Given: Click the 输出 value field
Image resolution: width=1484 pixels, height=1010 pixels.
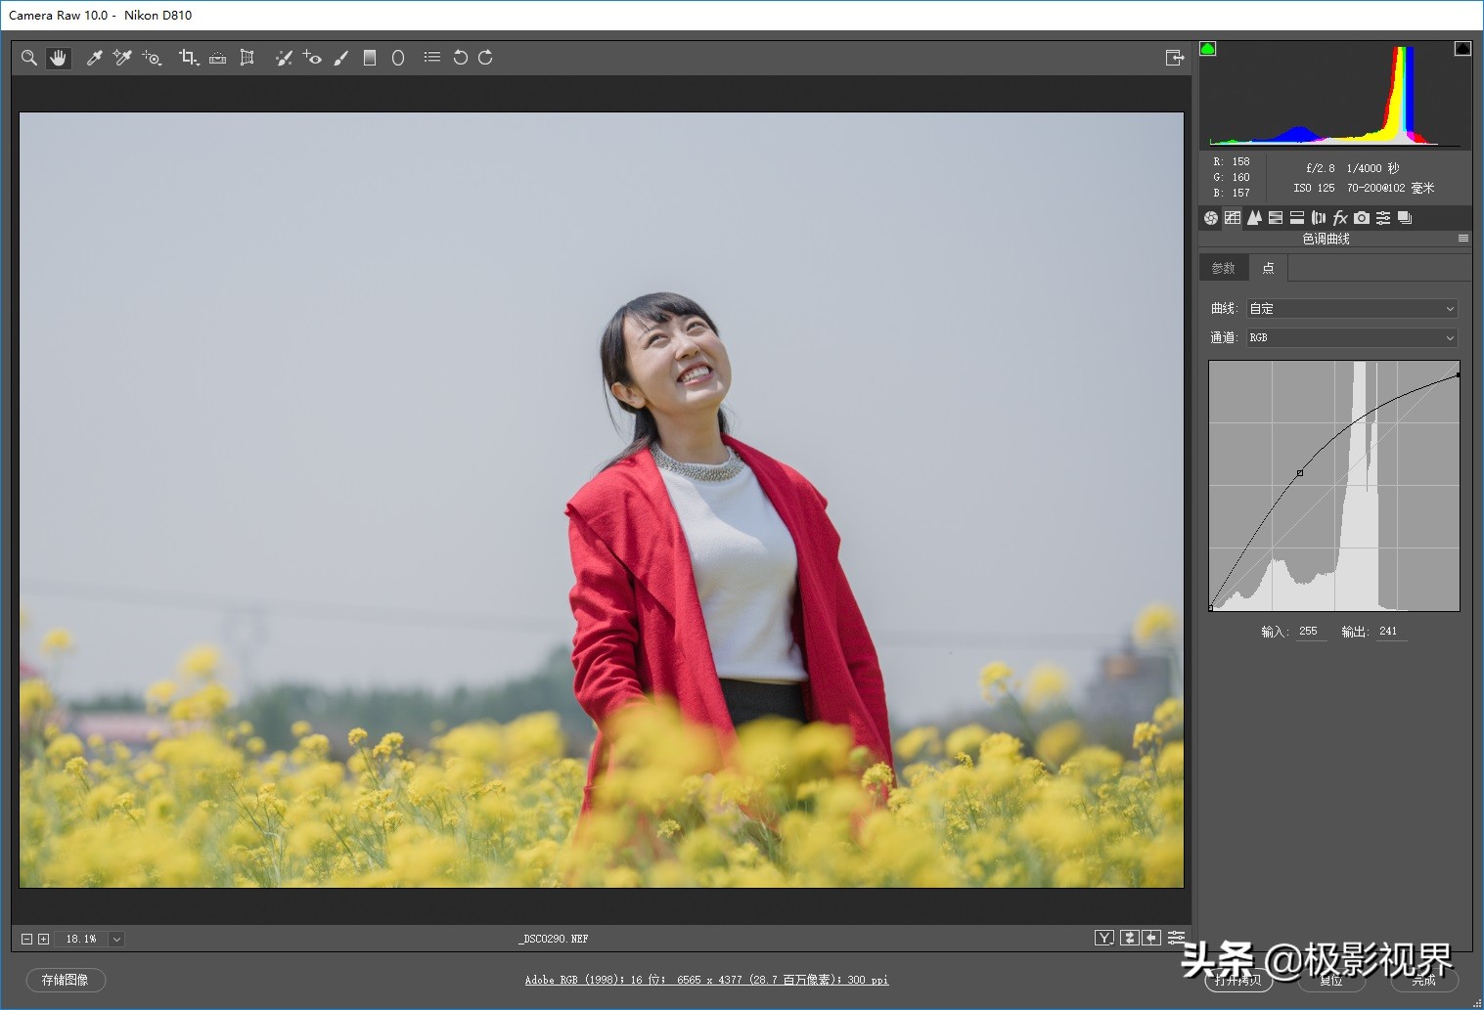Looking at the screenshot, I should click(1391, 632).
